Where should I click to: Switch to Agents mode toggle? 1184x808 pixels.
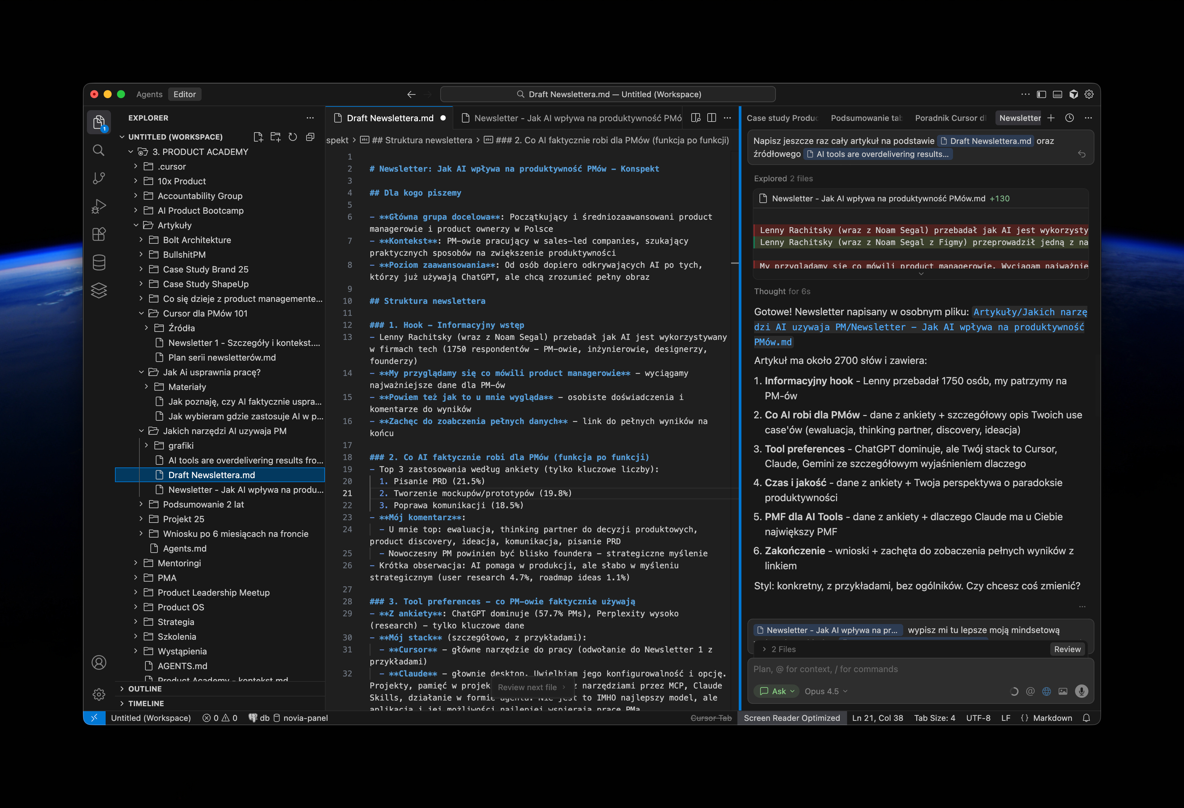(x=149, y=94)
